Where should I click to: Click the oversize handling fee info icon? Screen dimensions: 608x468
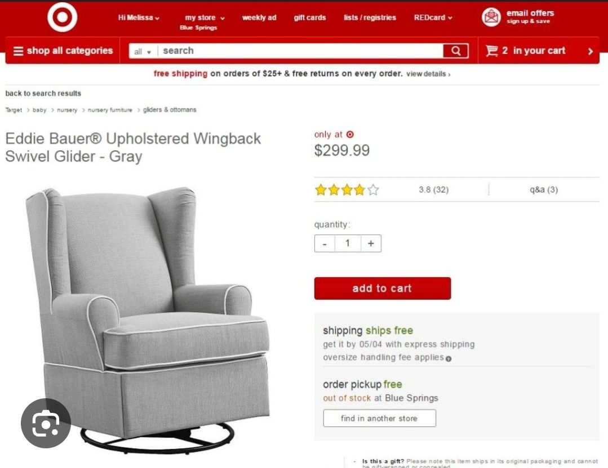449,359
